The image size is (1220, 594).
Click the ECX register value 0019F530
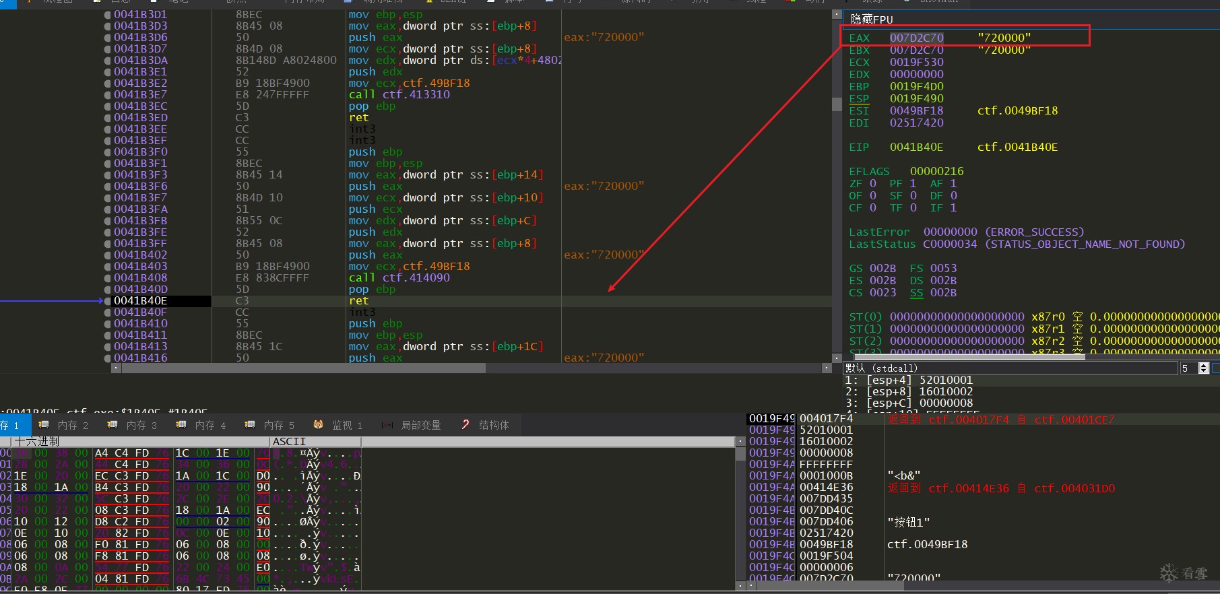pos(916,62)
